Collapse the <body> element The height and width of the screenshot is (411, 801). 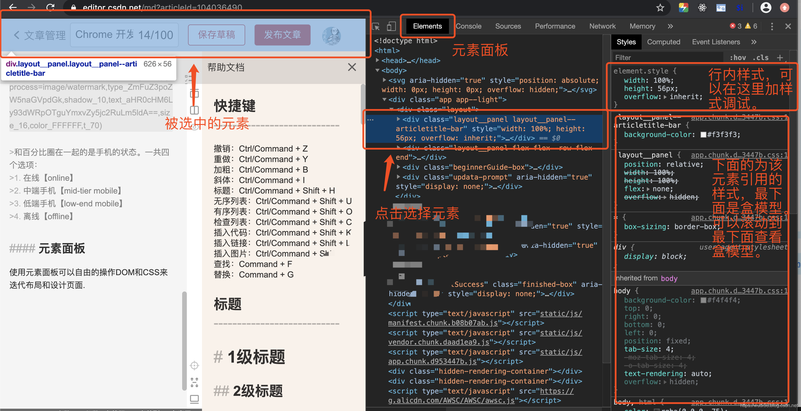pos(377,71)
